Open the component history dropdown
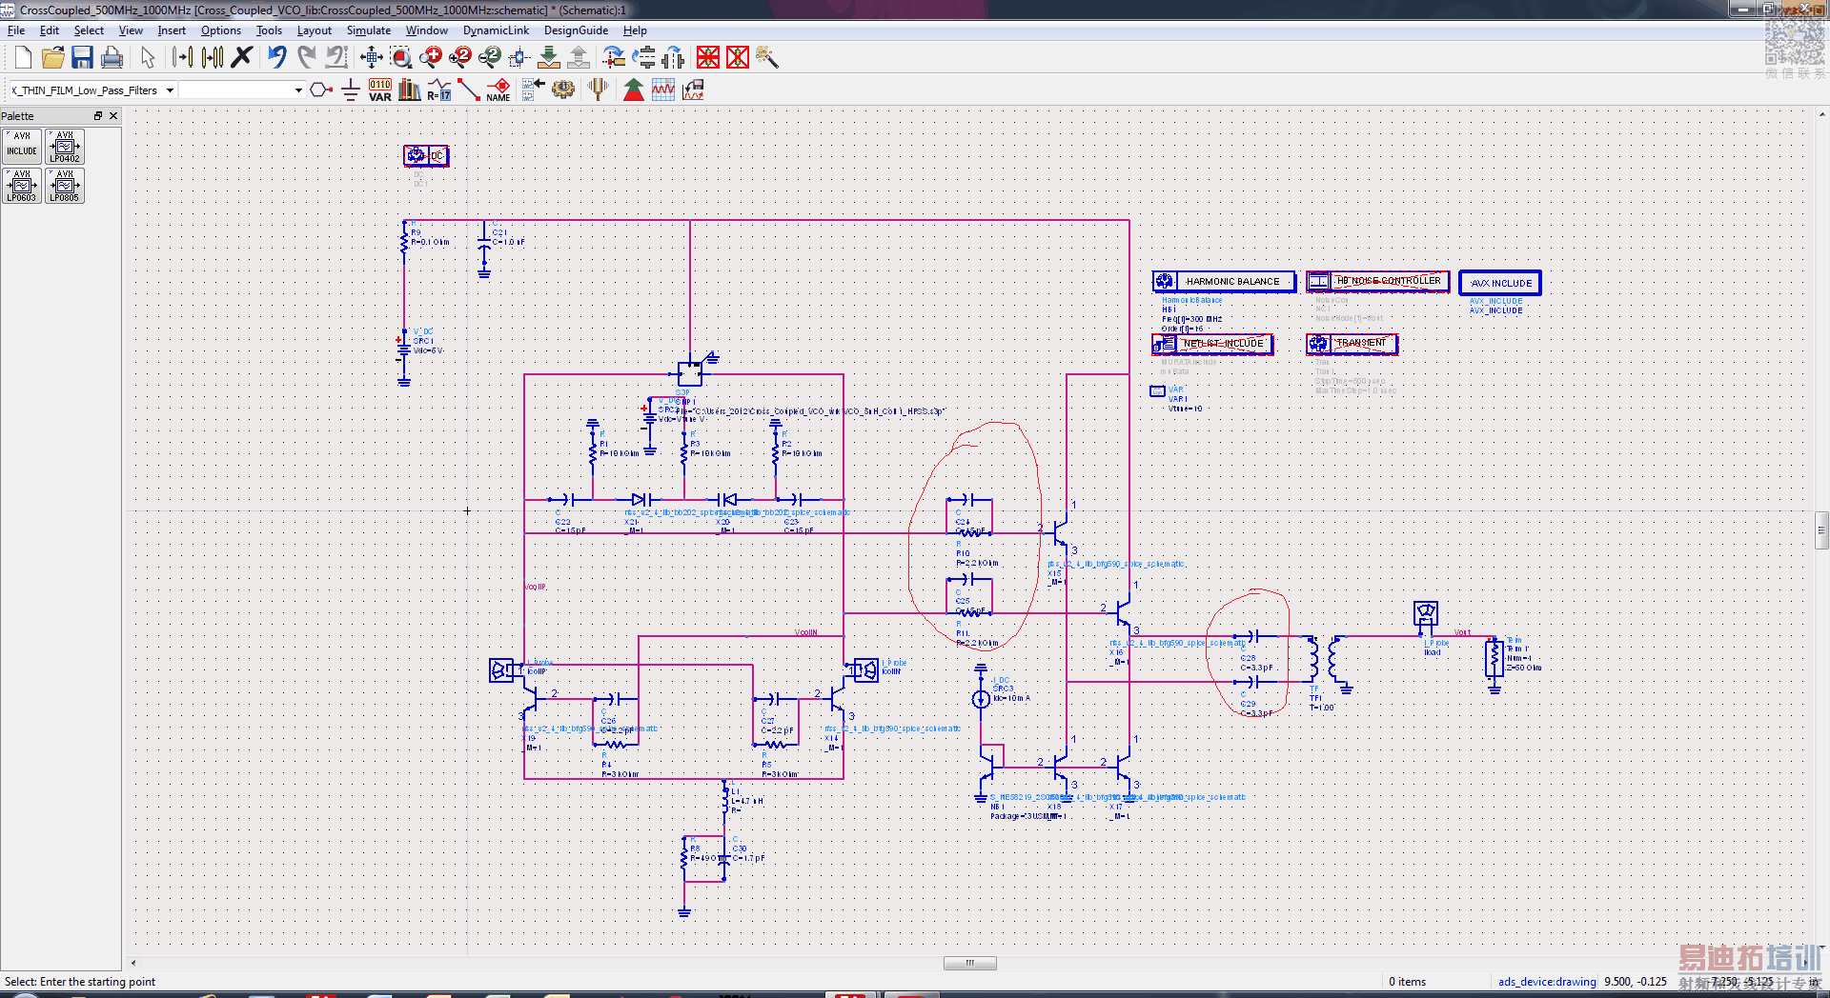The height and width of the screenshot is (998, 1830). 298,90
